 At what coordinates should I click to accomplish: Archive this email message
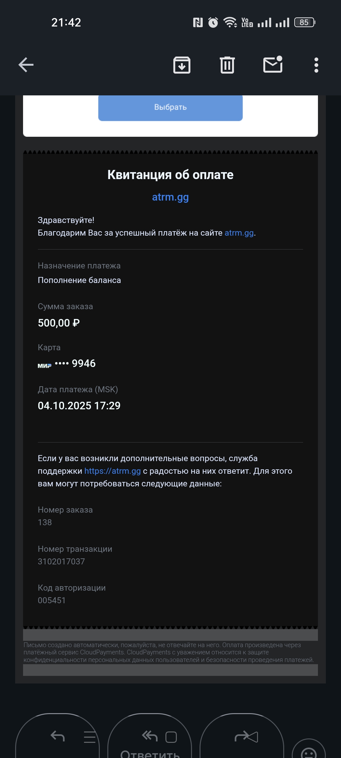pyautogui.click(x=182, y=65)
